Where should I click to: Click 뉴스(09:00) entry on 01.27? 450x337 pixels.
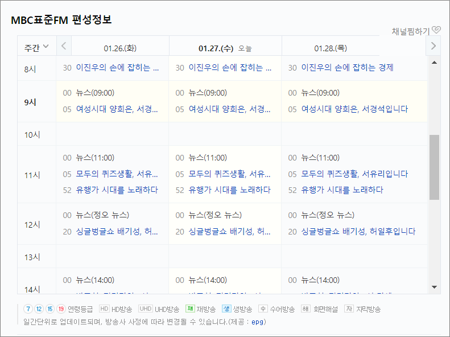208,93
